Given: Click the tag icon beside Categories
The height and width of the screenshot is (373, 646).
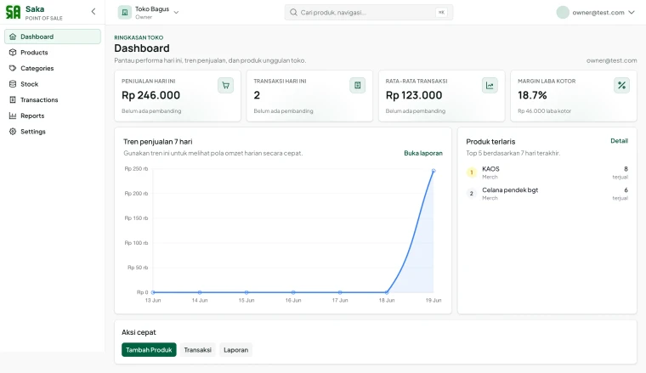Looking at the screenshot, I should click(13, 68).
